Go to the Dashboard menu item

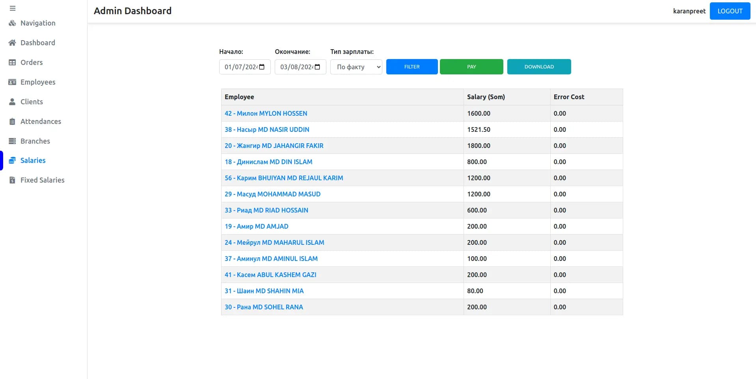(38, 43)
